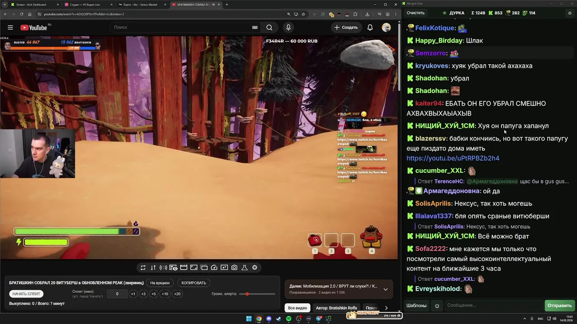Click the lab flask icon below video

pyautogui.click(x=244, y=267)
